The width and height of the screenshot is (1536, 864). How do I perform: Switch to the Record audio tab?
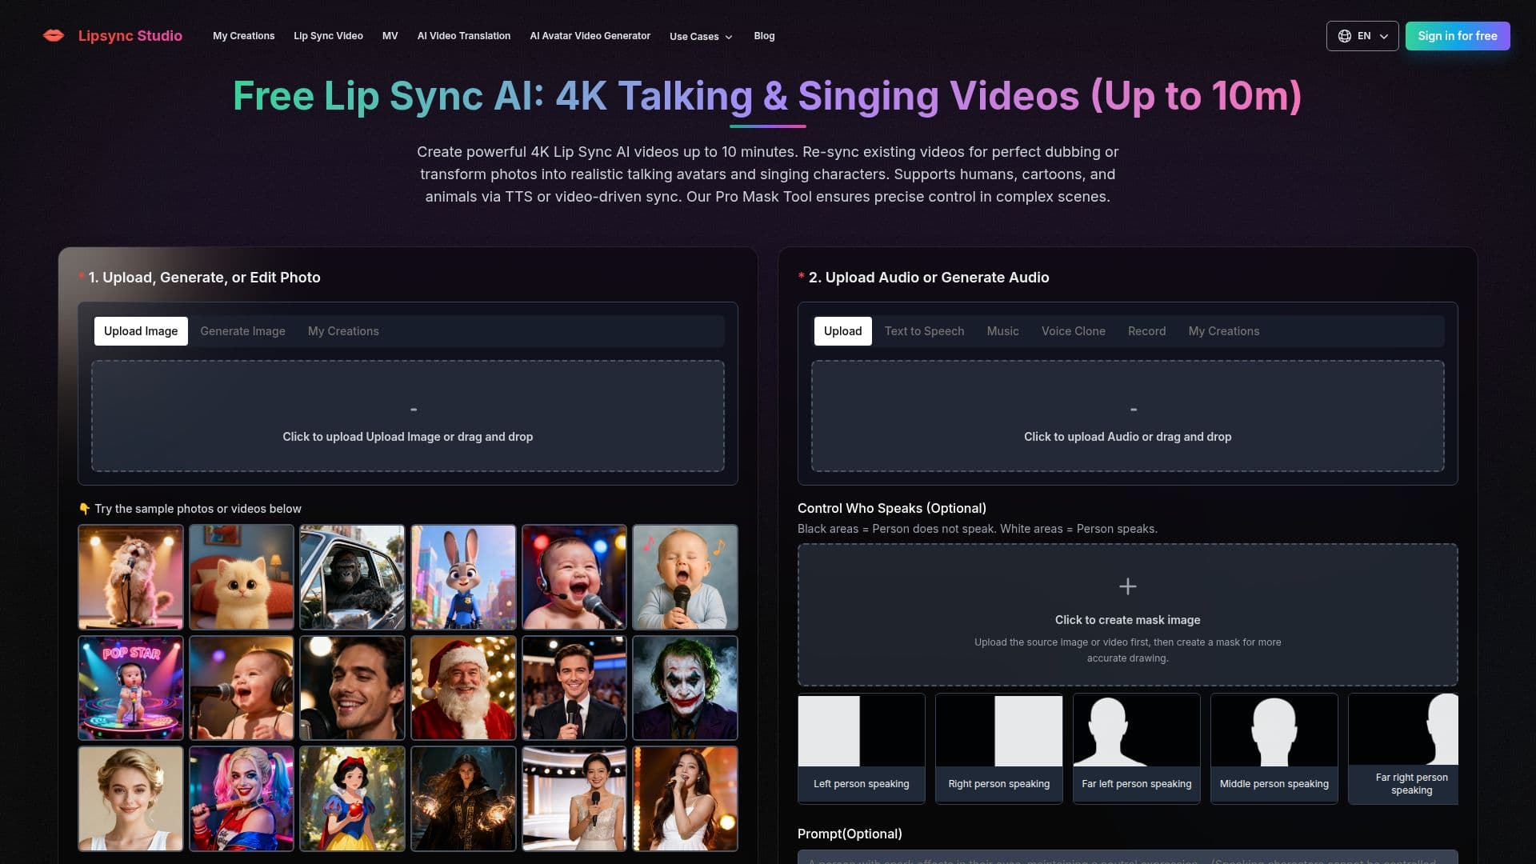tap(1146, 331)
